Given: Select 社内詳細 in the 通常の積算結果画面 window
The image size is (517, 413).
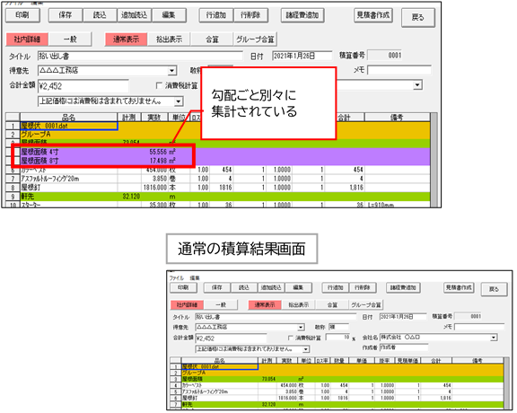Looking at the screenshot, I should [x=187, y=304].
